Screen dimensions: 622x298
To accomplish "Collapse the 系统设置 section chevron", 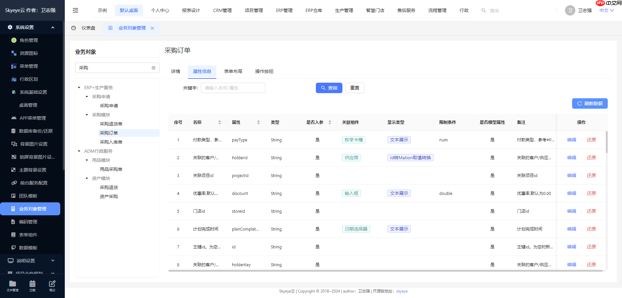I will click(53, 27).
